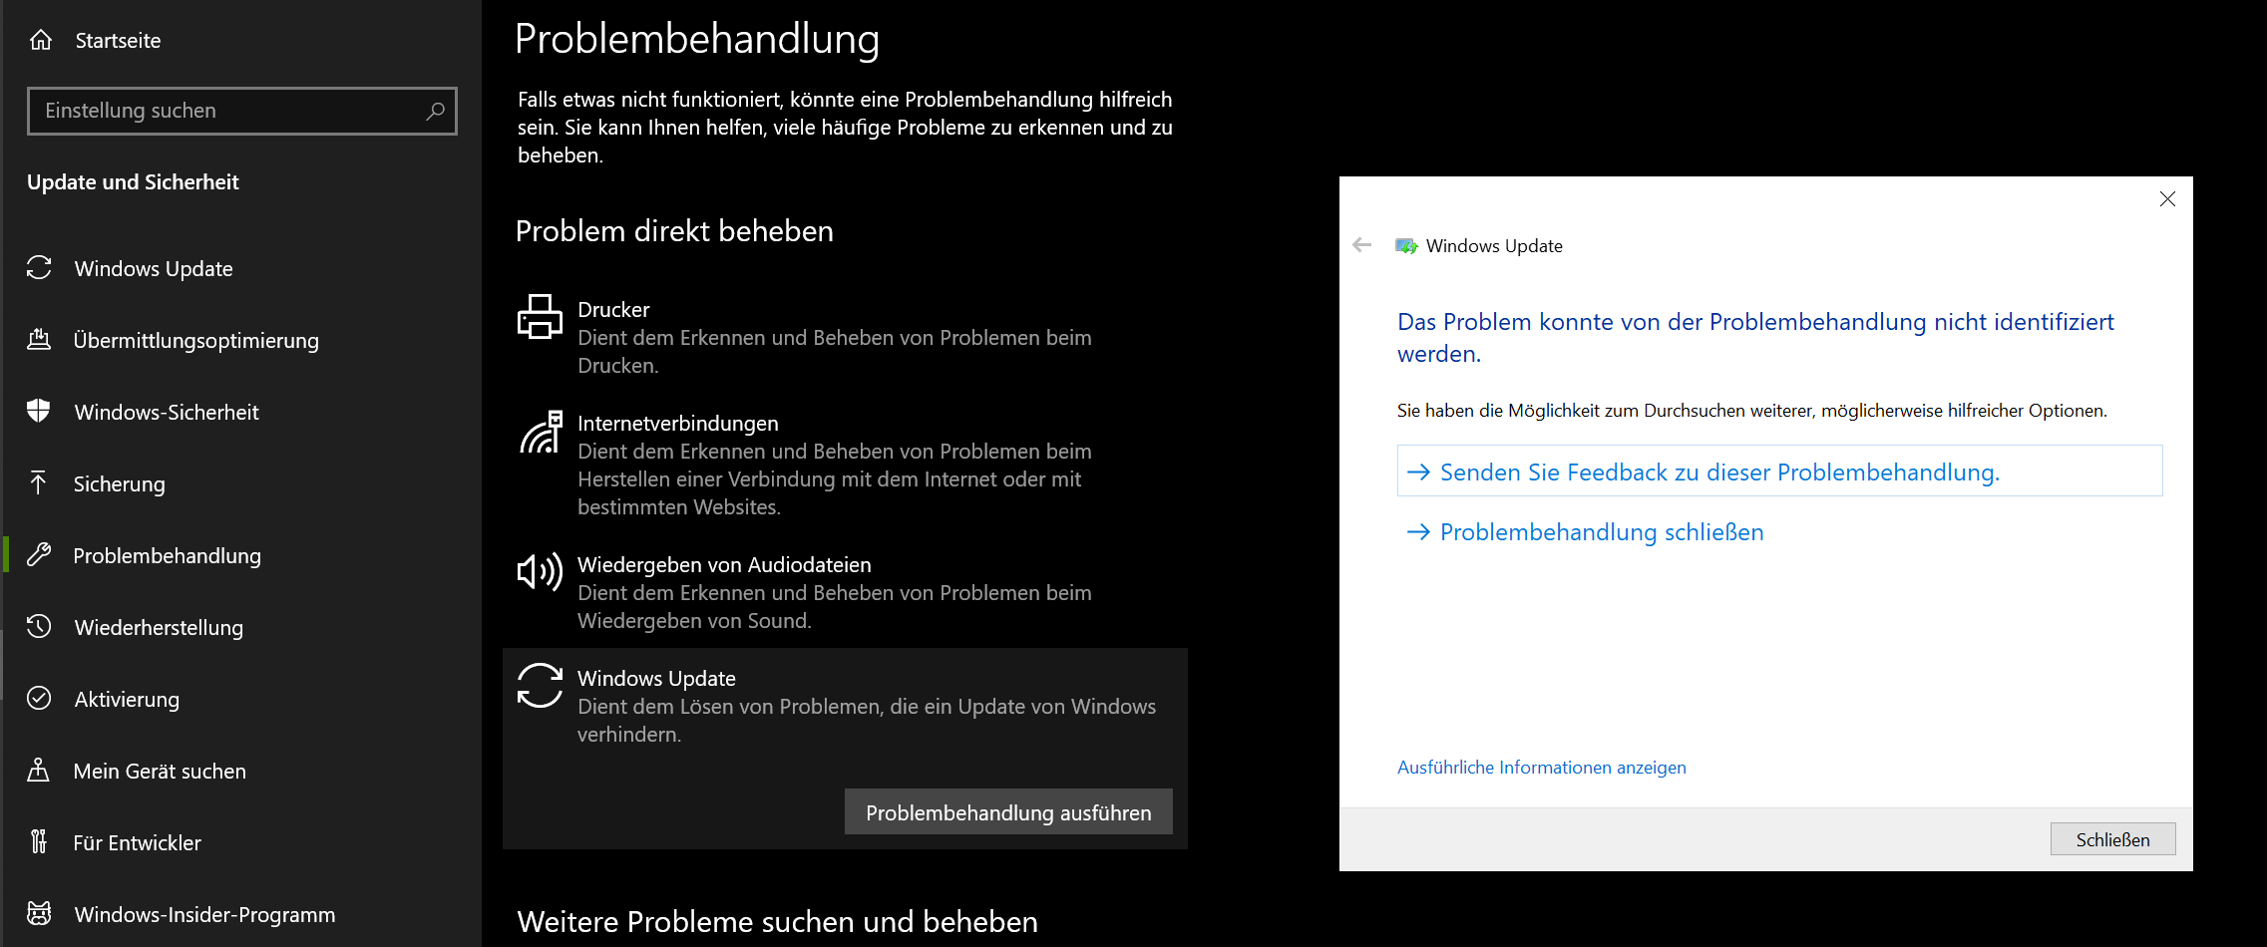Click the Problembehandlung wrench icon
The image size is (2267, 947).
pos(39,554)
